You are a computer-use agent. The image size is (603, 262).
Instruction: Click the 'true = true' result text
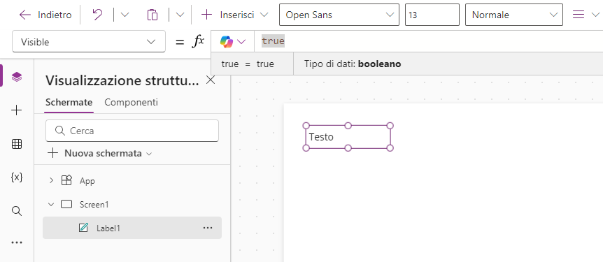click(x=248, y=64)
